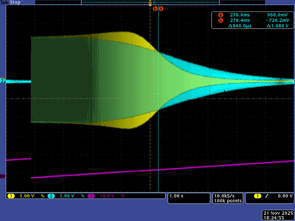Click the date and time display

pos(278,215)
